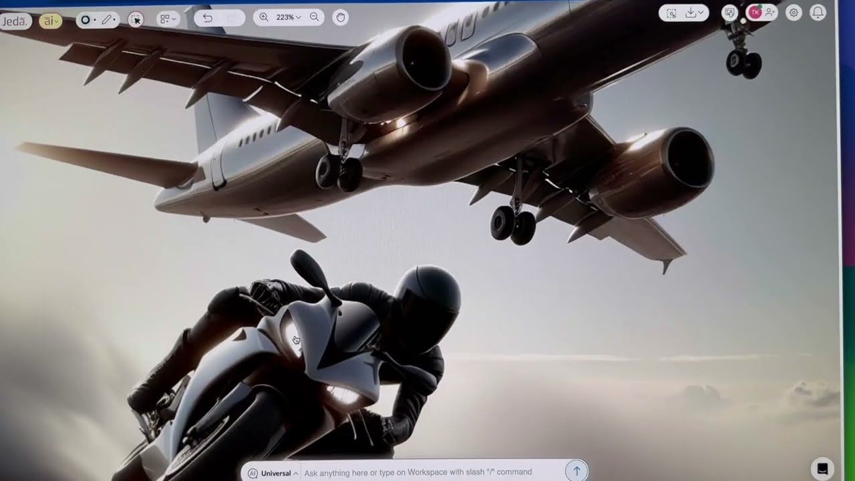This screenshot has width=855, height=481.
Task: Open the layout grid dropdown
Action: [167, 19]
